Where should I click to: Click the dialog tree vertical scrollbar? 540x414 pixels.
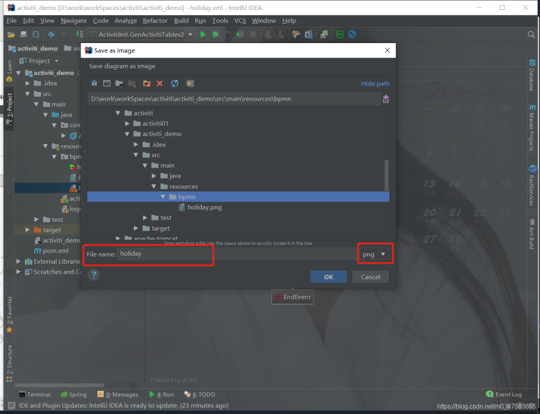(386, 175)
